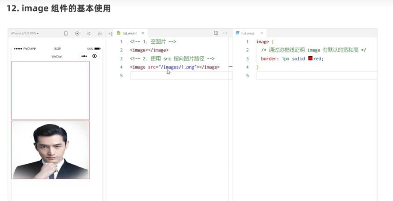Close the list.wxss tab
Image resolution: width=393 pixels, height=201 pixels.
pyautogui.click(x=262, y=33)
